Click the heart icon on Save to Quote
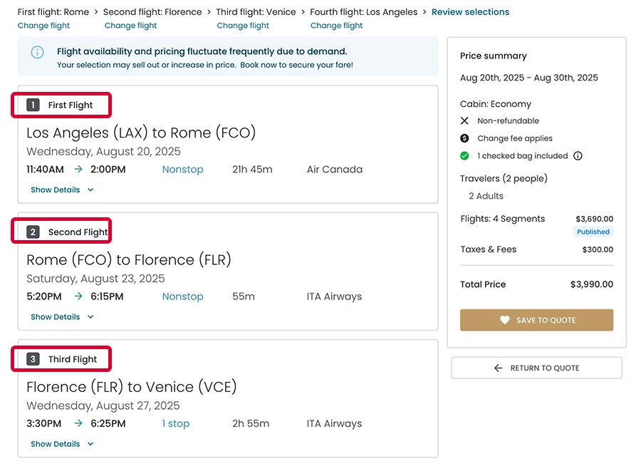The image size is (641, 466). (x=504, y=321)
